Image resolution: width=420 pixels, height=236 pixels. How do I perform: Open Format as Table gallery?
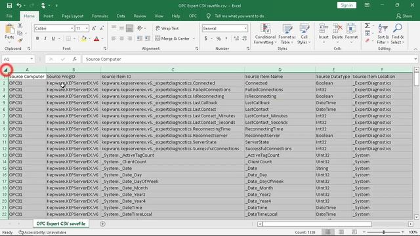pyautogui.click(x=287, y=34)
